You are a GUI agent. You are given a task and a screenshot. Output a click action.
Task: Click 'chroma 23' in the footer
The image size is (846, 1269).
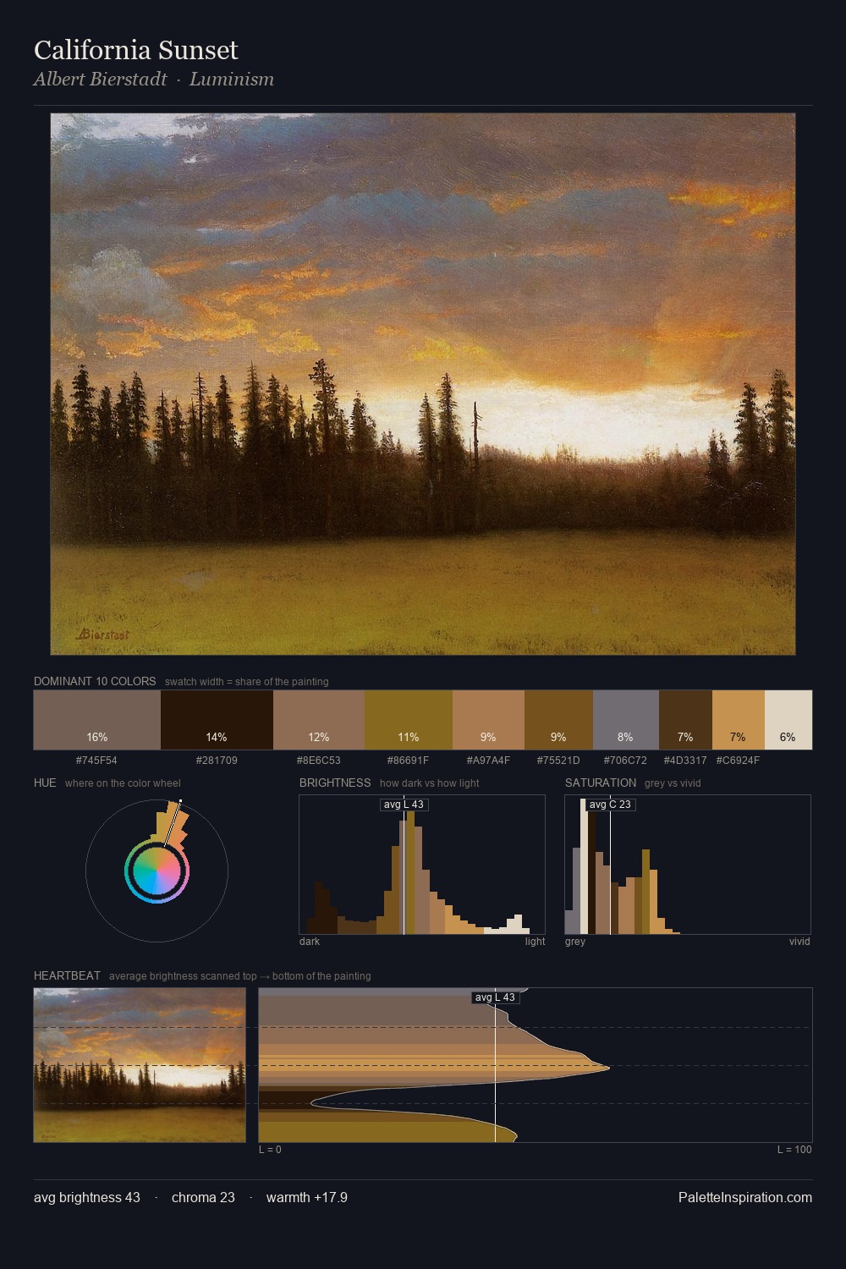tap(203, 1198)
